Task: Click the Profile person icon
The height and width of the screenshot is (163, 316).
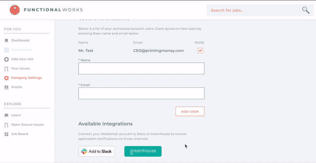Action: tap(6, 87)
